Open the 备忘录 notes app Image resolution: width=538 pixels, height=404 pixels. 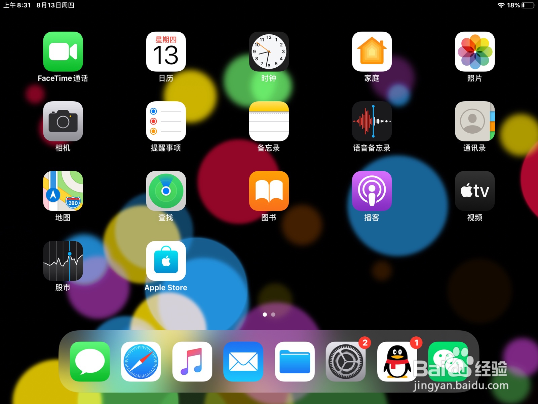[x=269, y=122]
